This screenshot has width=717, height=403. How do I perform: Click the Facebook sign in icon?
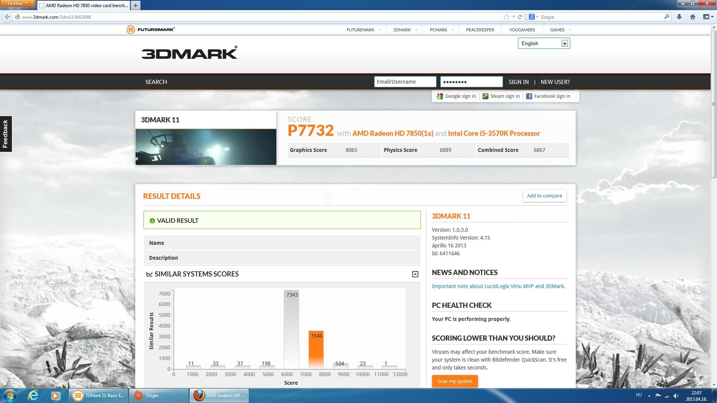(529, 96)
